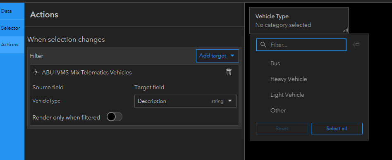
Task: Click the Reset button
Action: coord(282,129)
